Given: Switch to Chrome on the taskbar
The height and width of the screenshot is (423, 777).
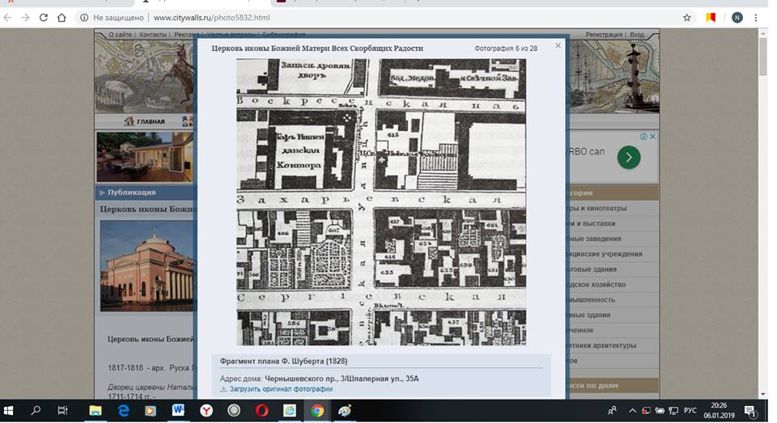Looking at the screenshot, I should [x=317, y=411].
